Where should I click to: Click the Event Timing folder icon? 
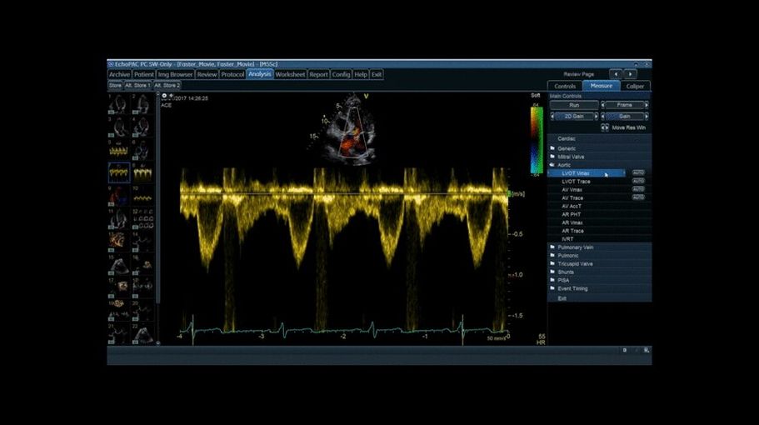click(x=552, y=288)
